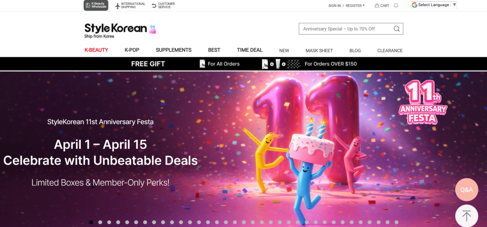Expand the Register dropdown arrow

coord(364,5)
